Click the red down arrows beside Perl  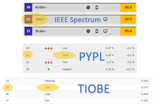pos(49,62)
